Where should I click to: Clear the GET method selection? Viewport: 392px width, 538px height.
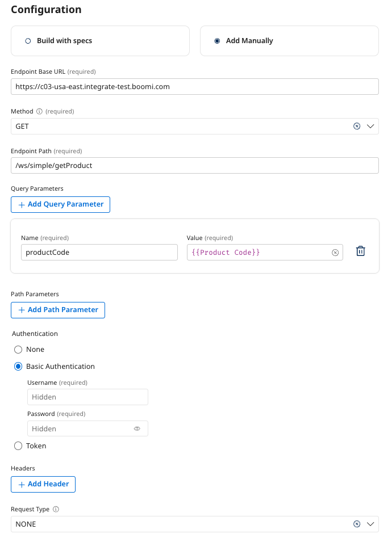tap(357, 126)
